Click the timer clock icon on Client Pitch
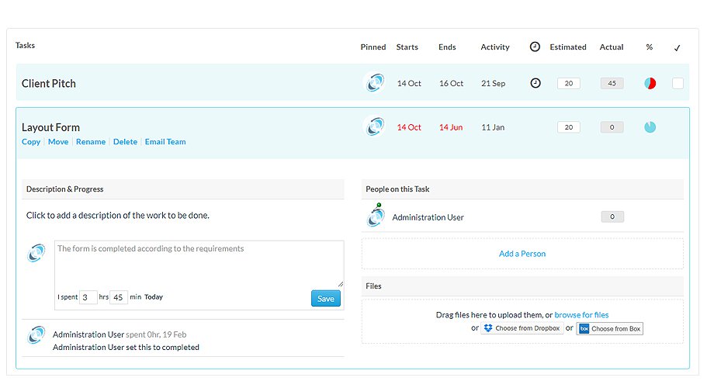The height and width of the screenshot is (388, 707). tap(535, 83)
